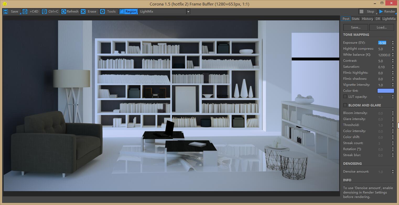Adjust the Contrast spinner arrows
Image resolution: width=399 pixels, height=205 pixels.
tap(393, 61)
